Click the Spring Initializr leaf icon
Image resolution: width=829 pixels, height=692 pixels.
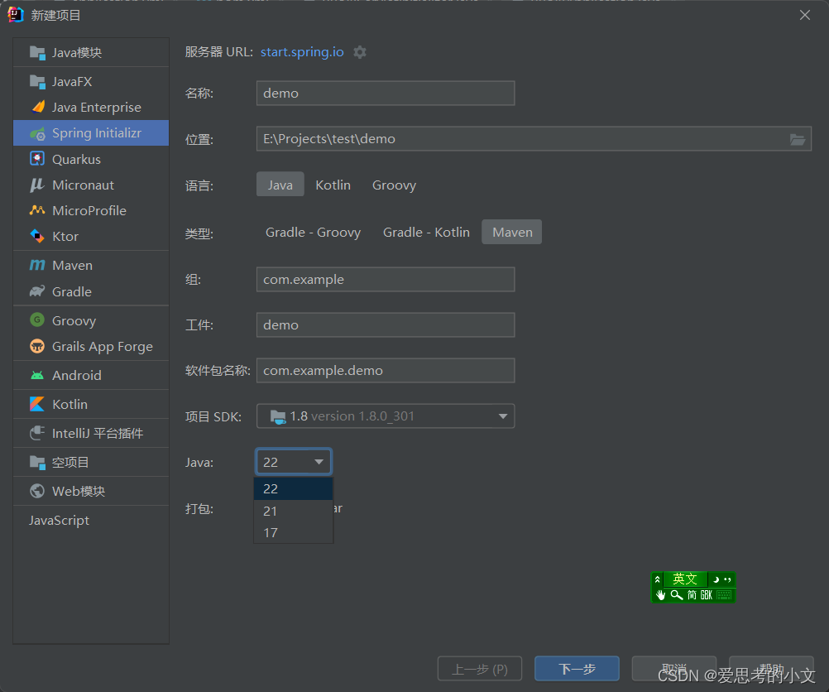(x=37, y=133)
